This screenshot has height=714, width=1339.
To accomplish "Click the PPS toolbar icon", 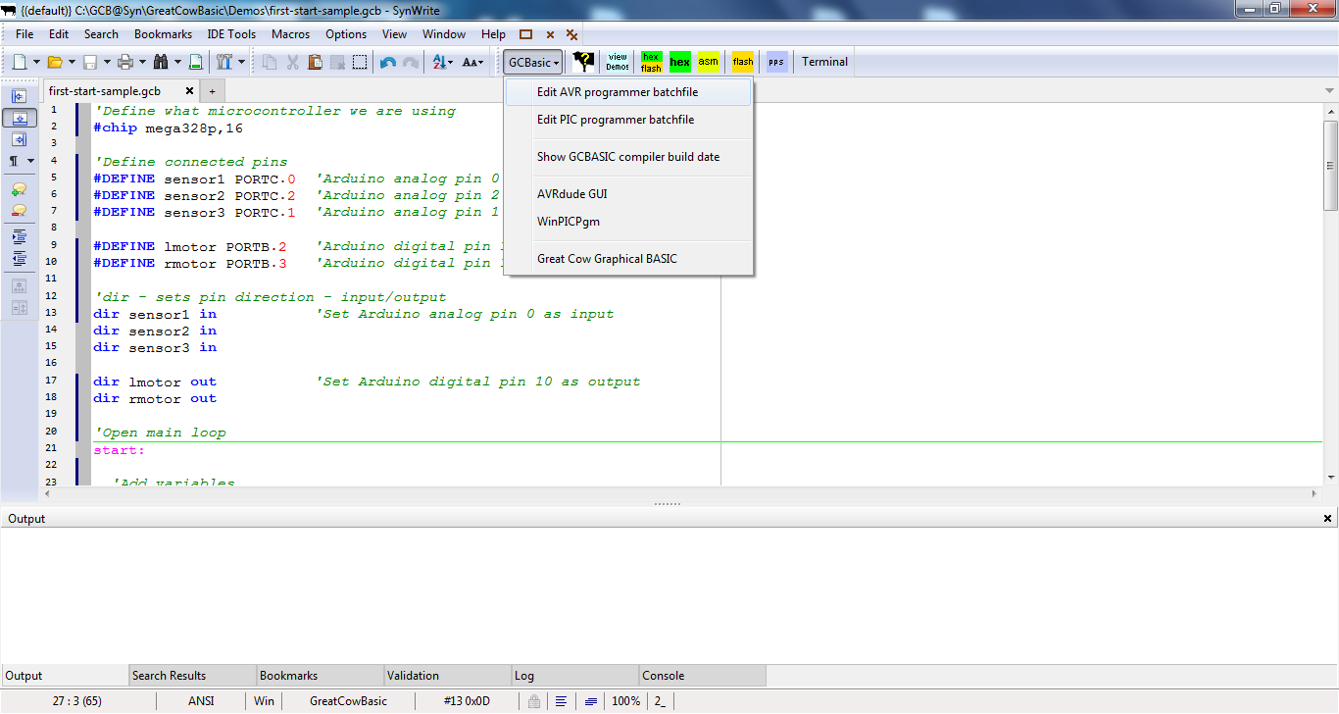I will pos(775,61).
